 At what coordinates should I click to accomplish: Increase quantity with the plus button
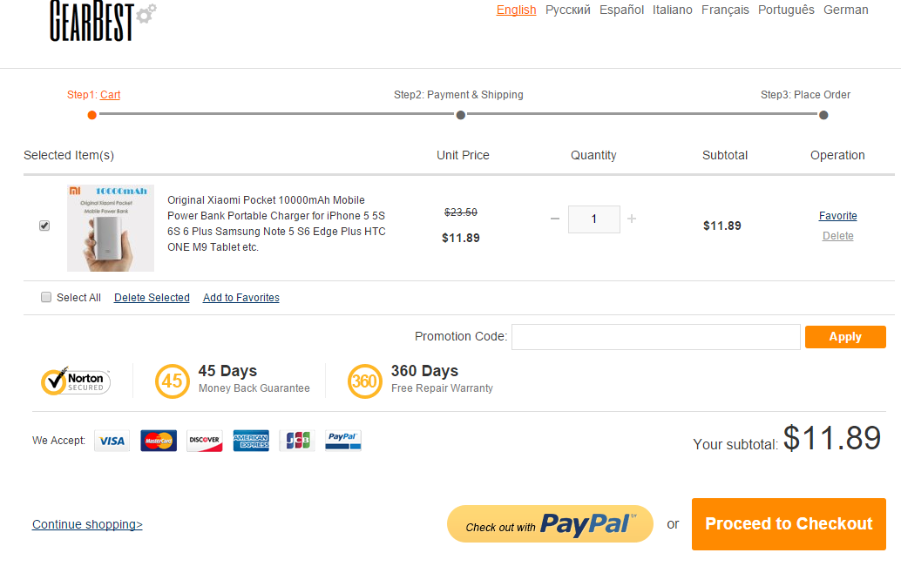click(x=632, y=219)
